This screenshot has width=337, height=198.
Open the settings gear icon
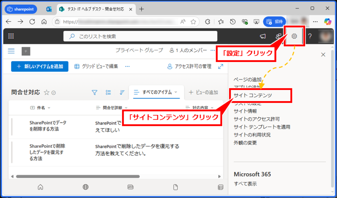294,36
